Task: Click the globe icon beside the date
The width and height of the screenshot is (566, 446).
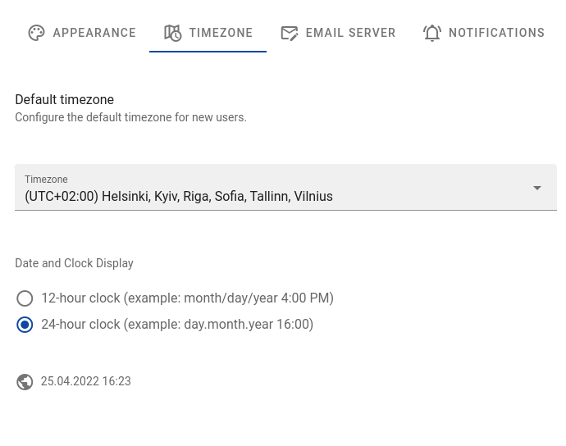Action: click(x=25, y=382)
